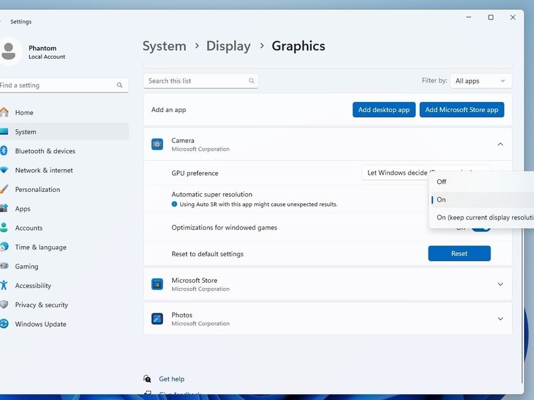Select Off in the super resolution list
This screenshot has height=400, width=534.
coord(481,181)
